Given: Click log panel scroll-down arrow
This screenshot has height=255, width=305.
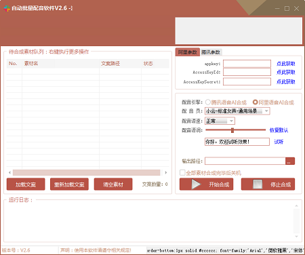Looking at the screenshot, I should pos(296,237).
